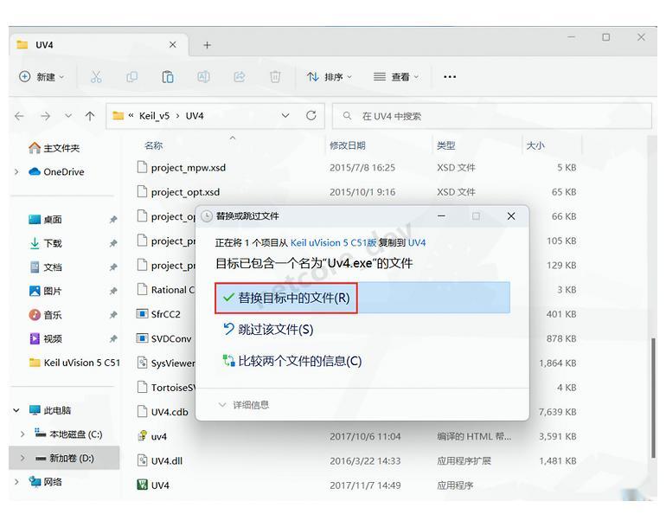Go back with the left arrow
This screenshot has height=527, width=666.
[20, 116]
